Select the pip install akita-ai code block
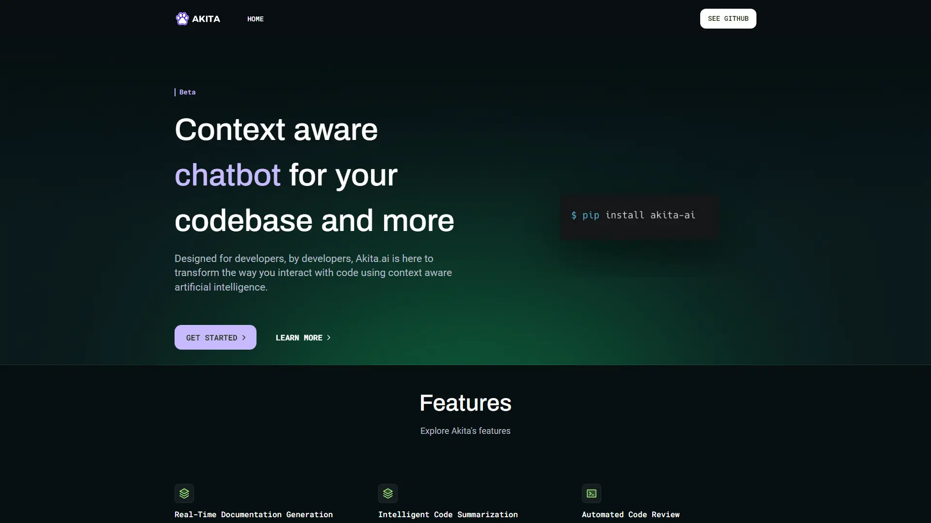 [x=639, y=216]
